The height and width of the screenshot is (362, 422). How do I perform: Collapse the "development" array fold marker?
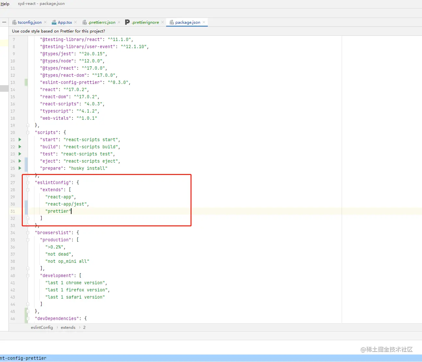[28, 275]
